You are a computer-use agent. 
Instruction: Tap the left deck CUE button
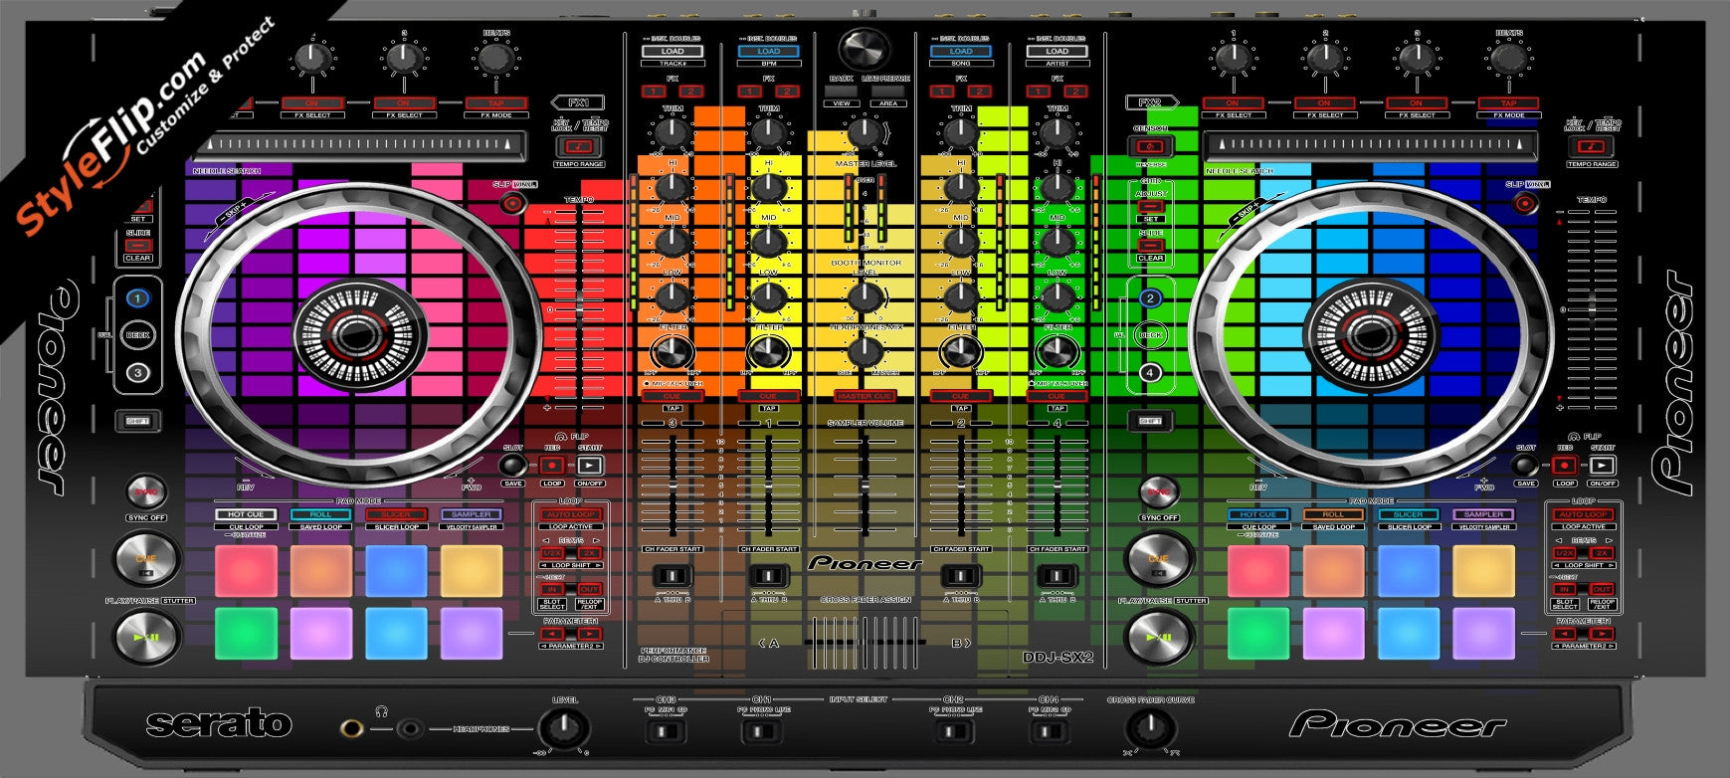[x=146, y=559]
